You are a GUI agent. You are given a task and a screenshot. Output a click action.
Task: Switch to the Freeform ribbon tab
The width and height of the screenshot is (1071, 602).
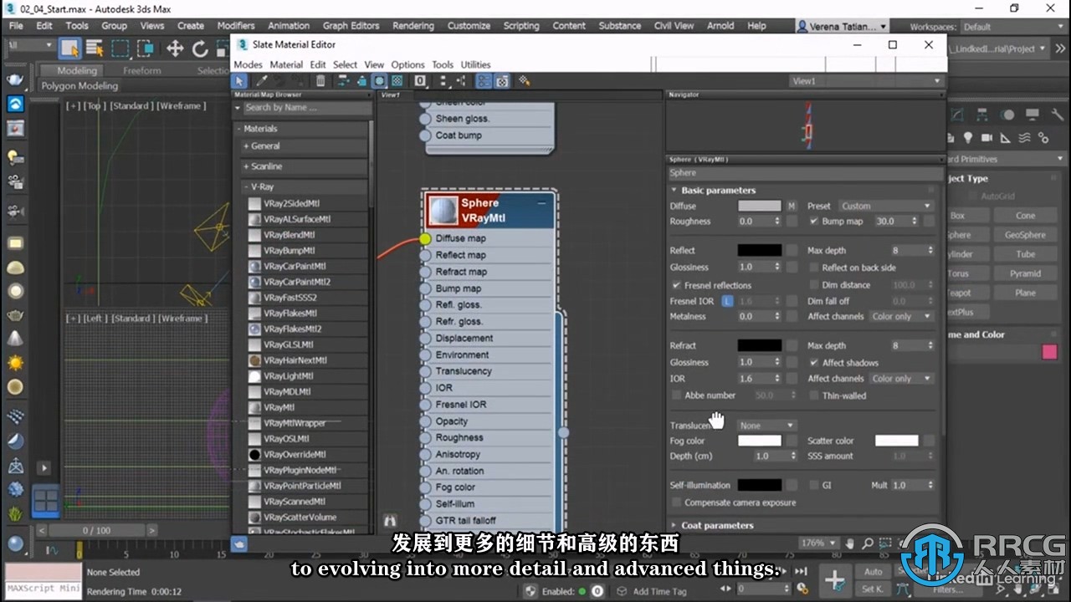click(142, 71)
